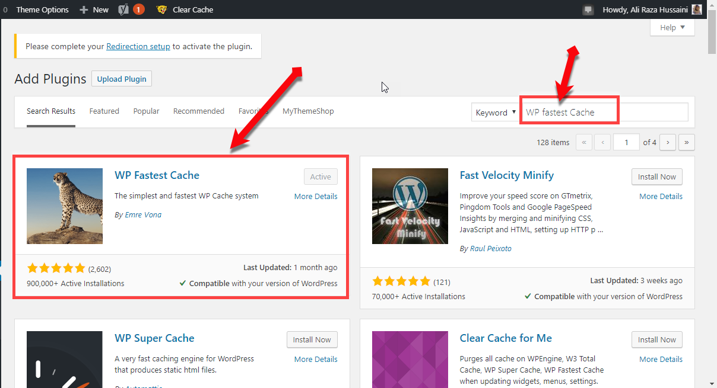717x388 pixels.
Task: Jump to last page of plugin results
Action: point(687,142)
